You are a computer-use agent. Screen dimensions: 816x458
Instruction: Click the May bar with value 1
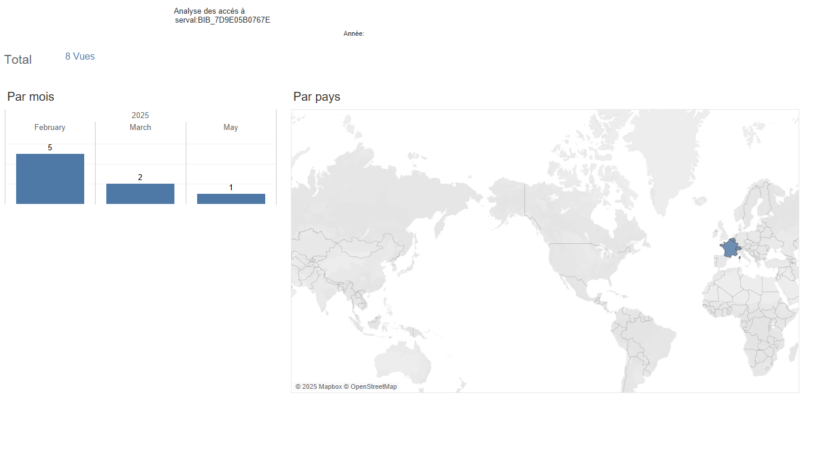(231, 199)
